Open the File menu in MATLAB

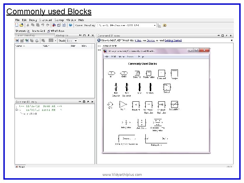(17, 20)
